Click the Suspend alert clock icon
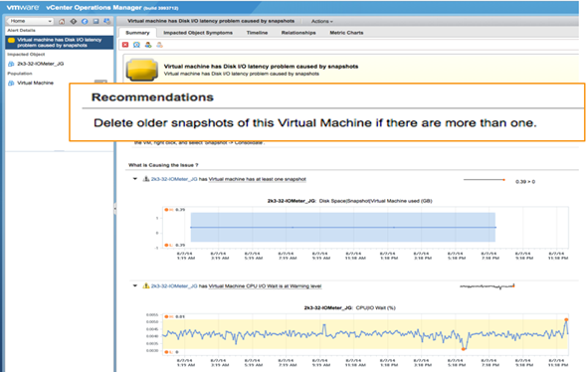The width and height of the screenshot is (587, 372). click(136, 45)
